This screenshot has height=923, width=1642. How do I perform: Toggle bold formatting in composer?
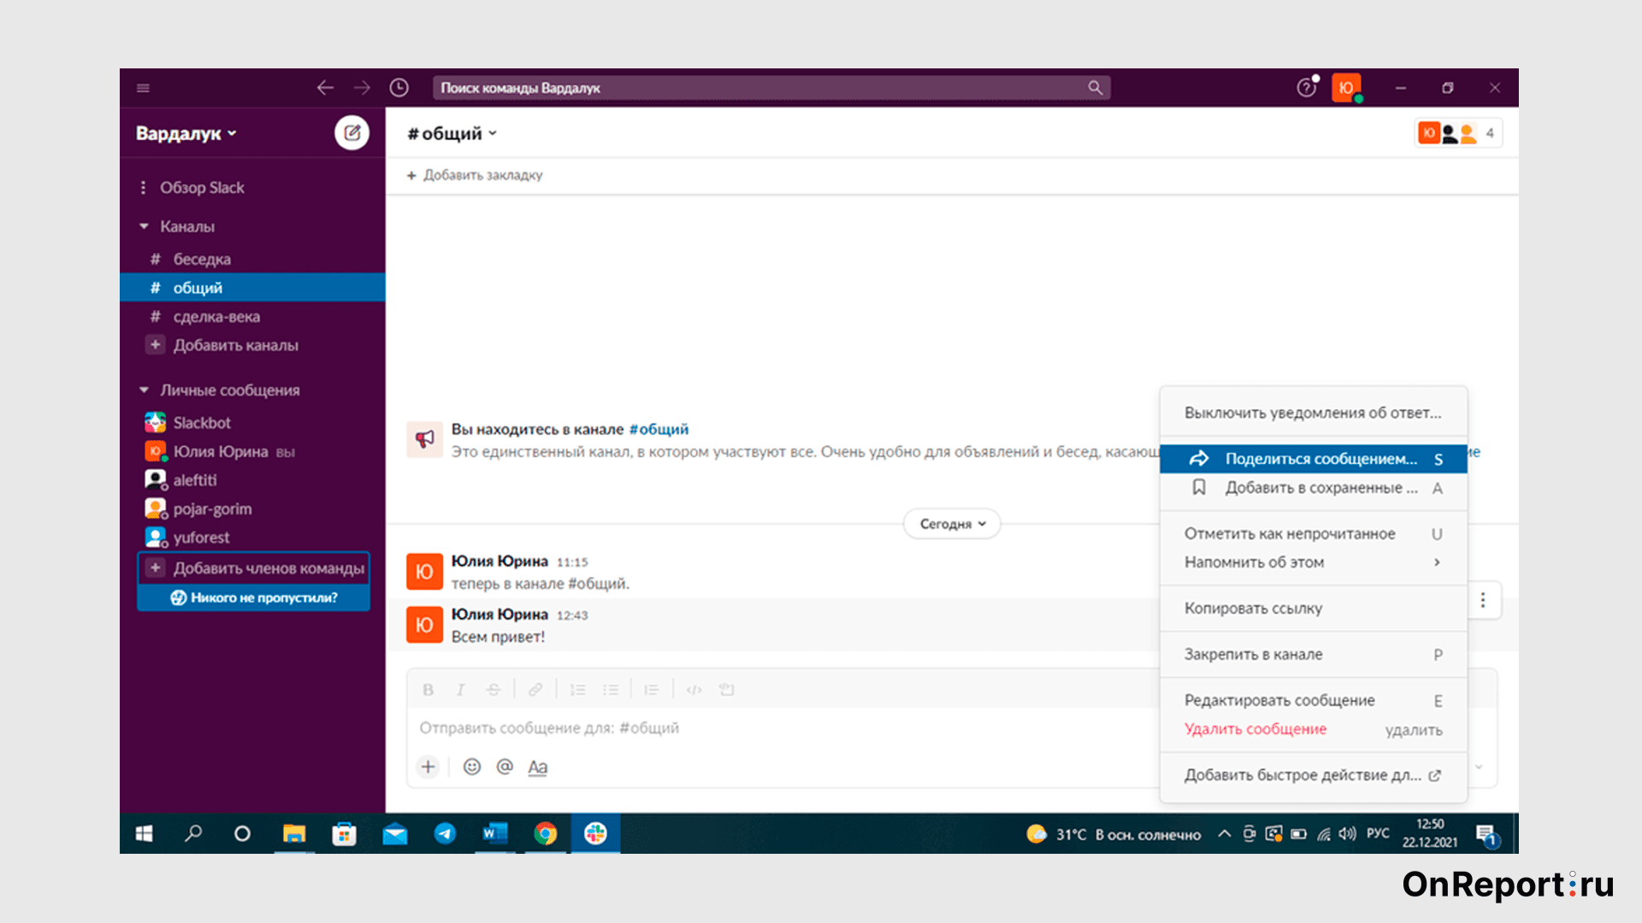[428, 690]
